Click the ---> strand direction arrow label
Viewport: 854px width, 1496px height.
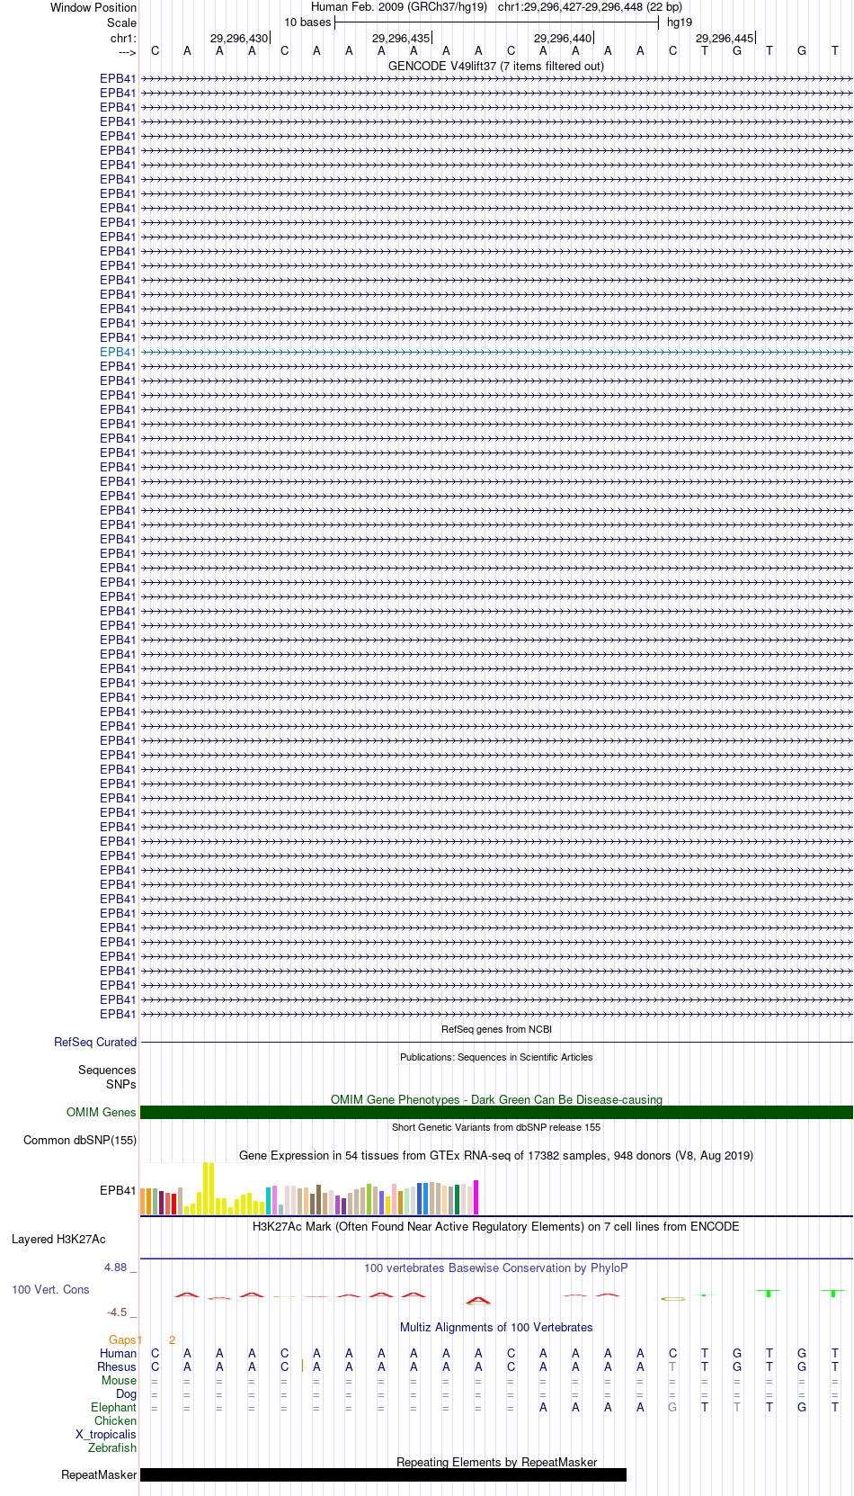[x=127, y=52]
